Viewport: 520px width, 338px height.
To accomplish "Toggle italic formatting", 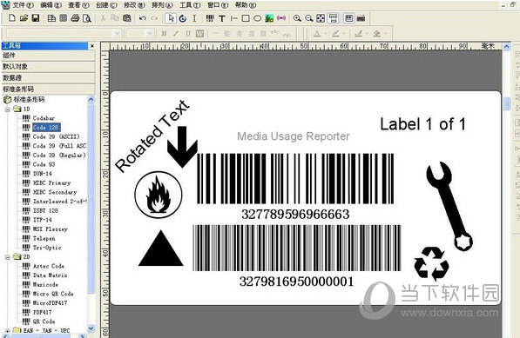I will click(x=176, y=33).
